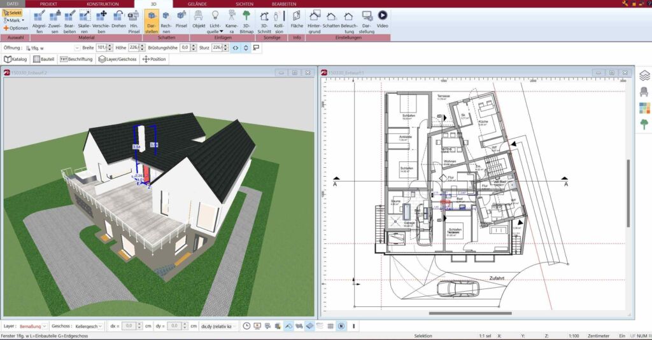Click the Layer/Geschoss button
This screenshot has width=652, height=340.
tap(118, 59)
